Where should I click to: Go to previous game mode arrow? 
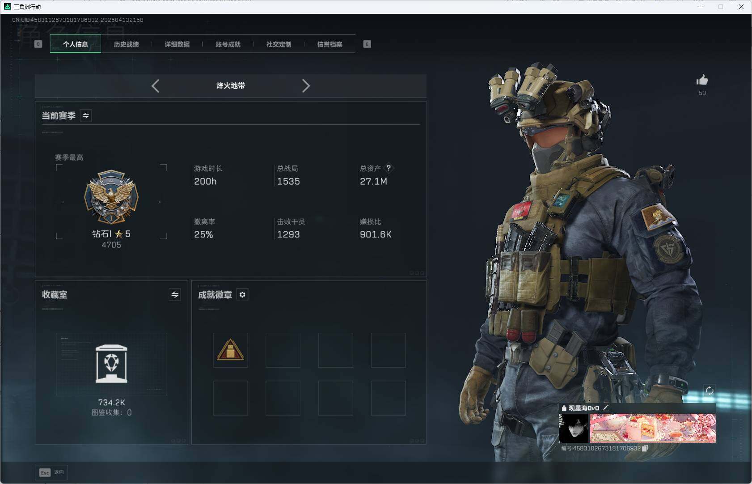(155, 86)
